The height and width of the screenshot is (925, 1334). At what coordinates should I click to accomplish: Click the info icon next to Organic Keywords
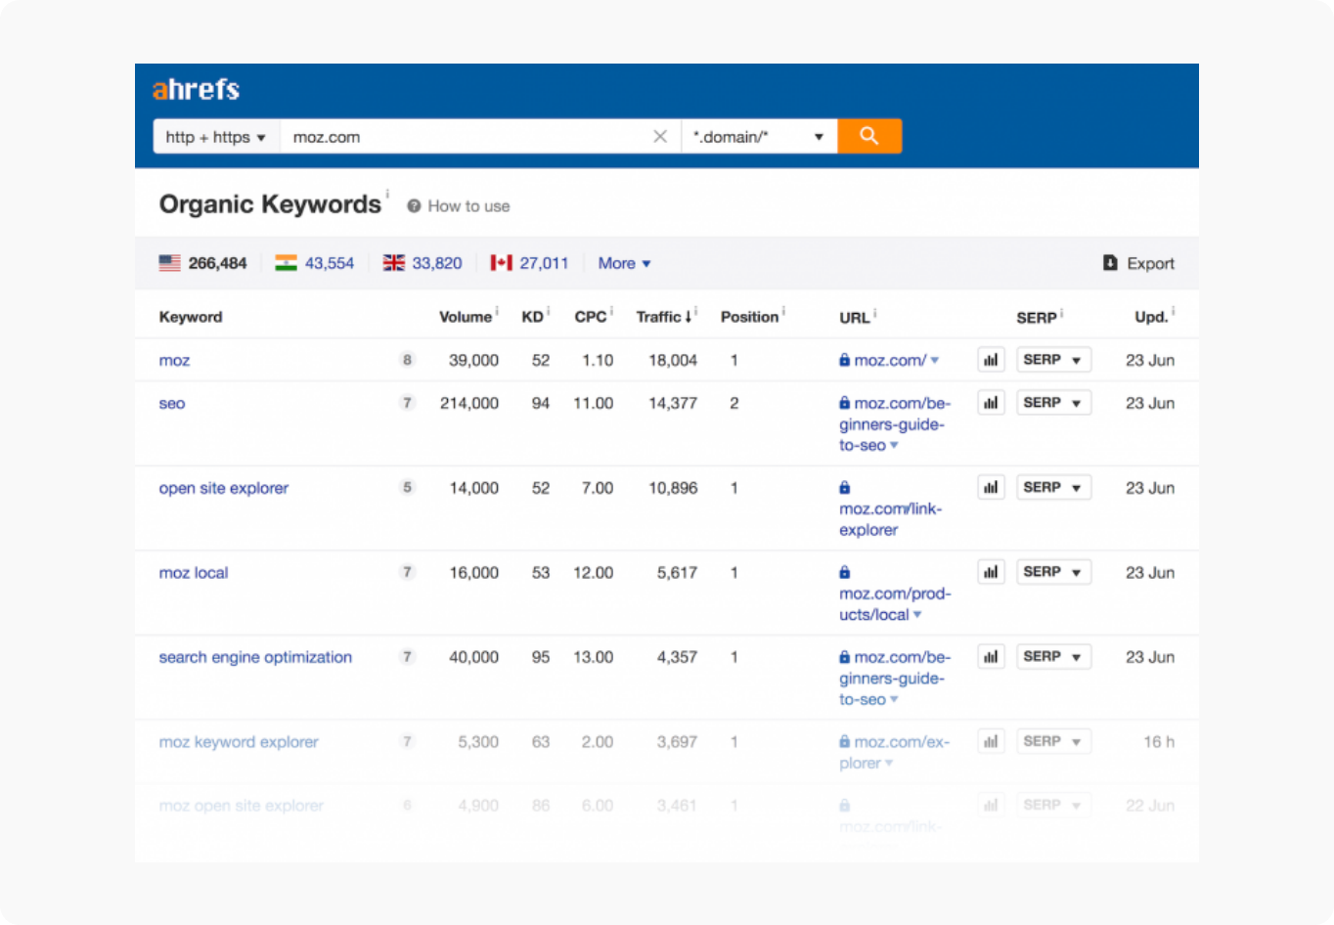click(x=387, y=194)
